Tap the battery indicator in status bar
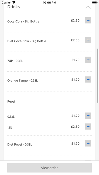The image size is (99, 175). [94, 3]
